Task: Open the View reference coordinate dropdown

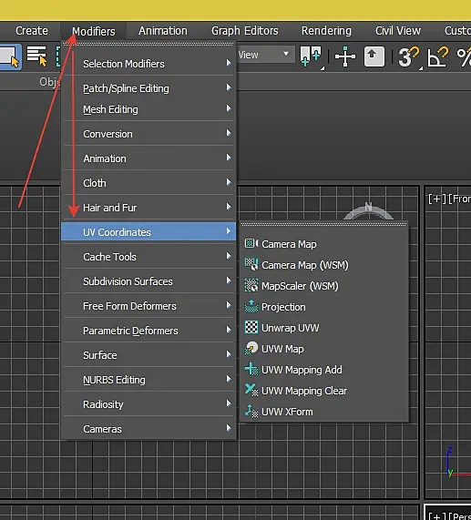Action: [x=265, y=55]
